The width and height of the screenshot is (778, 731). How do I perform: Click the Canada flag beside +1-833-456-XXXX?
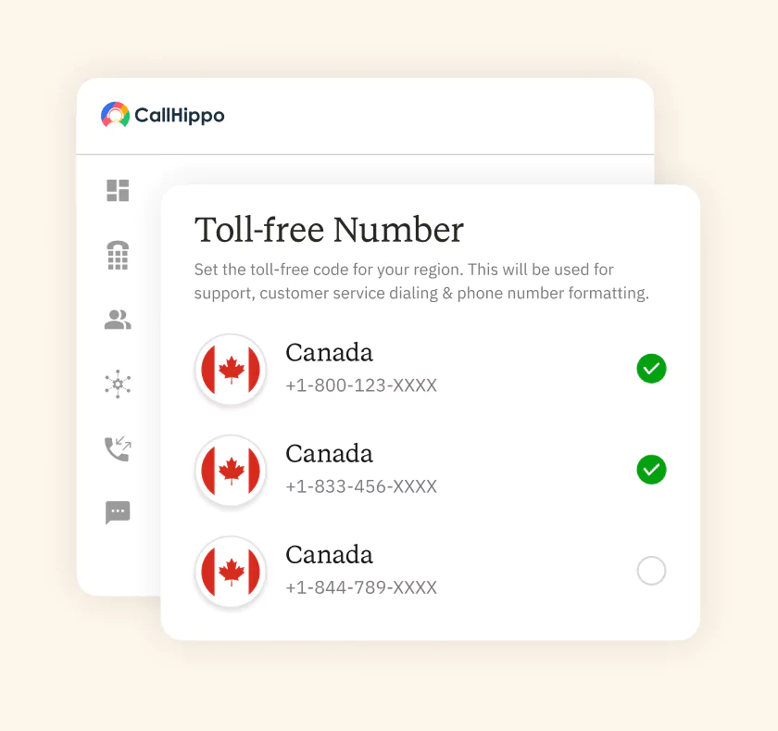(x=231, y=471)
